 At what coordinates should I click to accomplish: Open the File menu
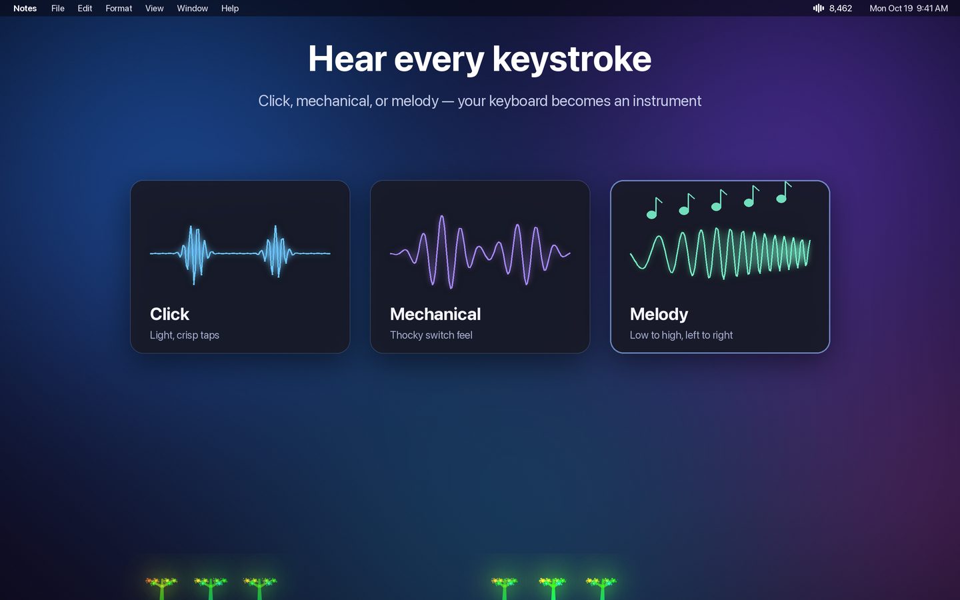click(x=58, y=8)
